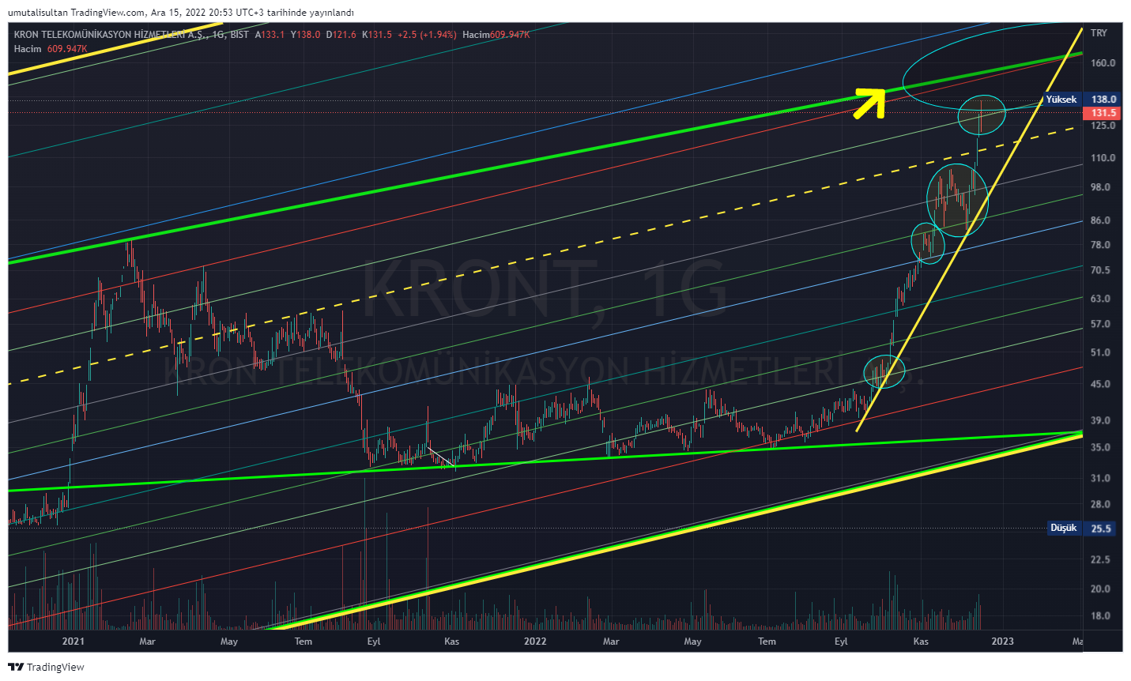This screenshot has width=1131, height=681.
Task: Click the TRY currency label
Action: point(1099,33)
